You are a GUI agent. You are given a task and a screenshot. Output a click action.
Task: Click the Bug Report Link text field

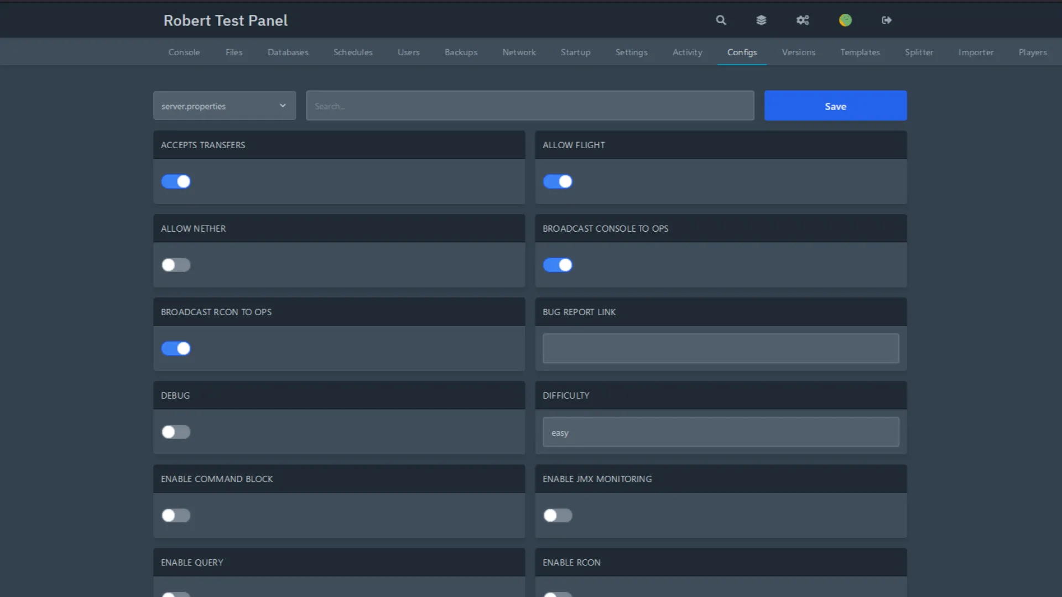(720, 349)
